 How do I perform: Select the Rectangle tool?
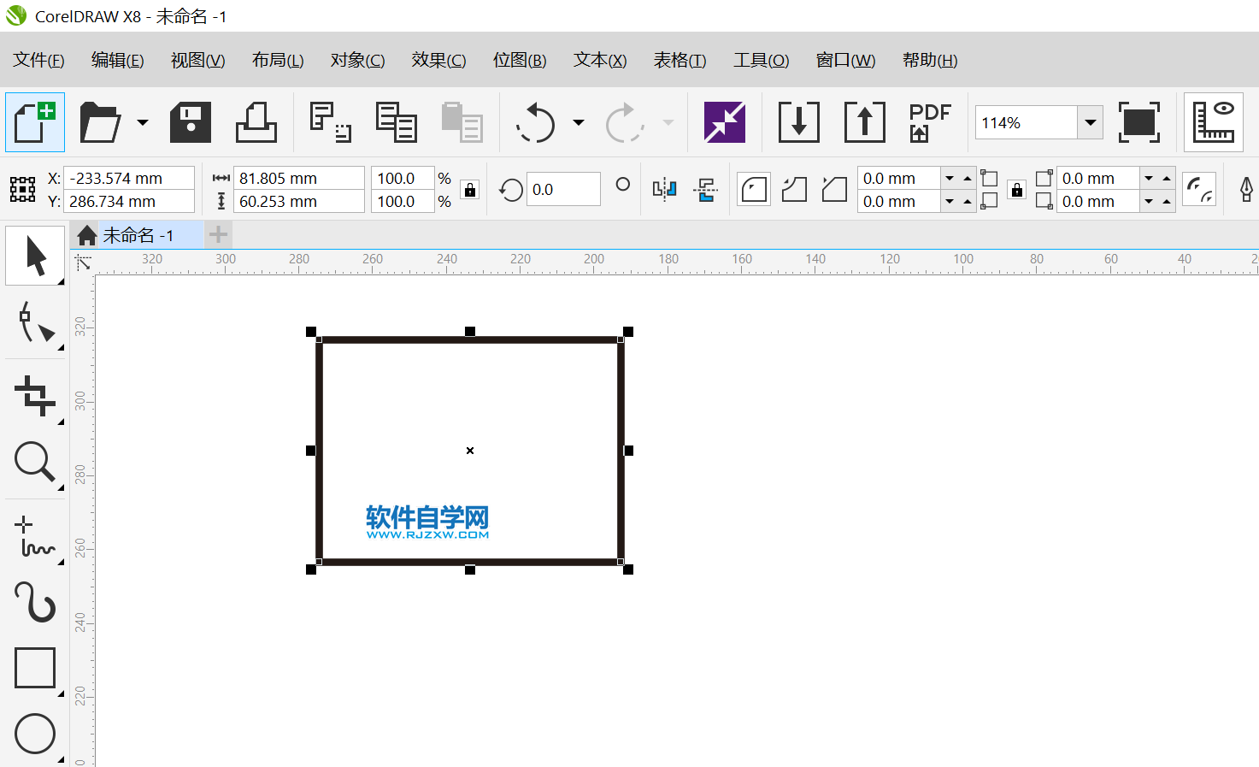tap(35, 668)
